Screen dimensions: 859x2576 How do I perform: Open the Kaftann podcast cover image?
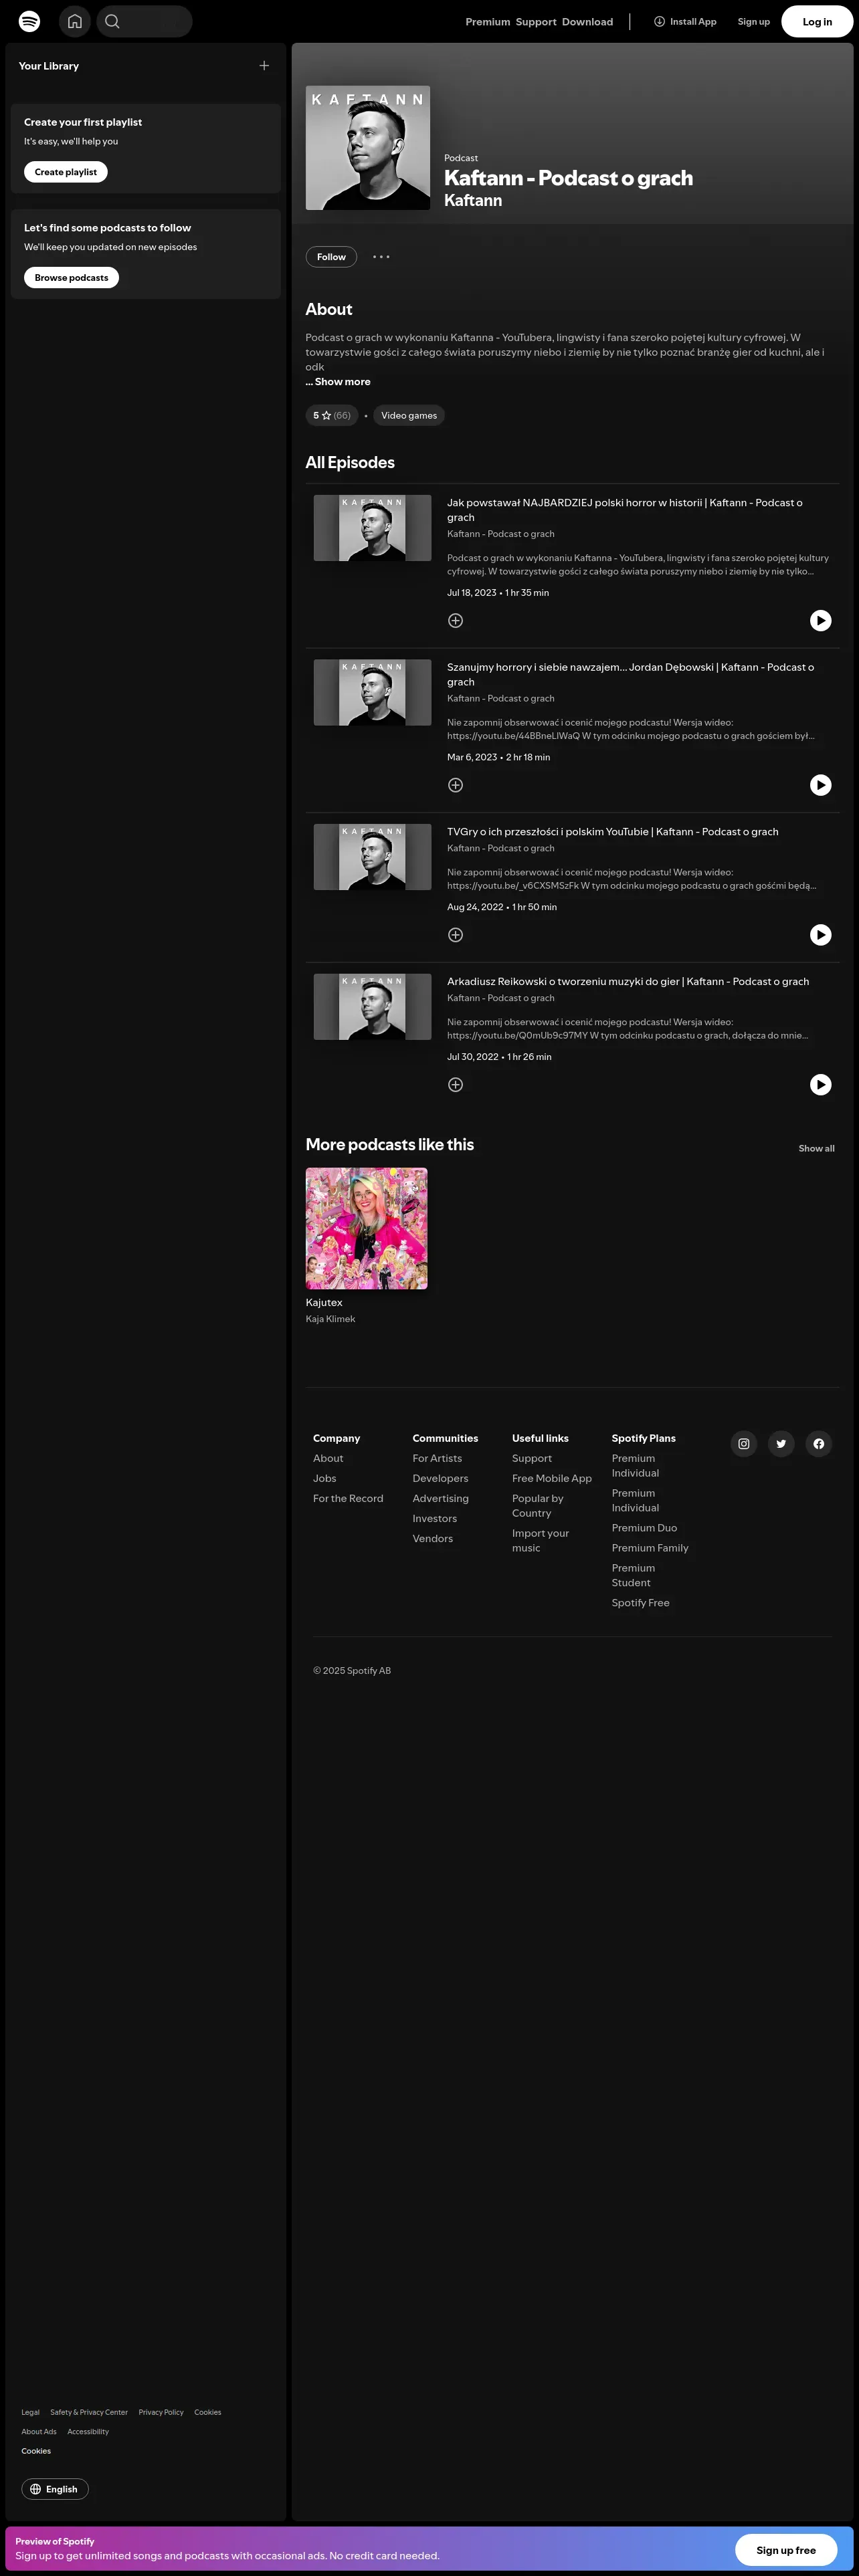click(368, 148)
